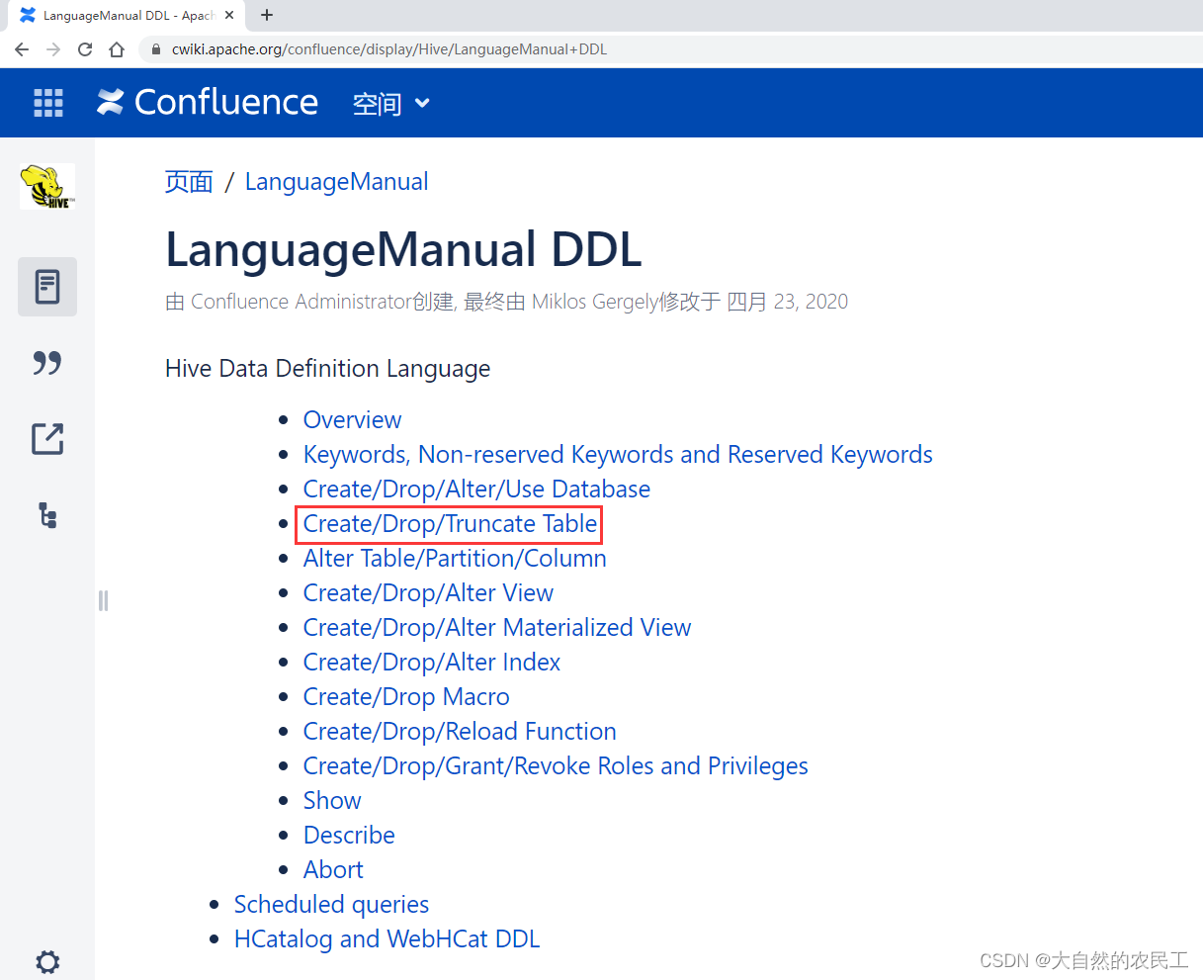Open the Abort link

(x=333, y=869)
